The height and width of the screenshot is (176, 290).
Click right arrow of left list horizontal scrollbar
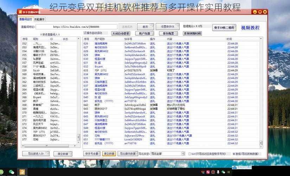pos(75,146)
